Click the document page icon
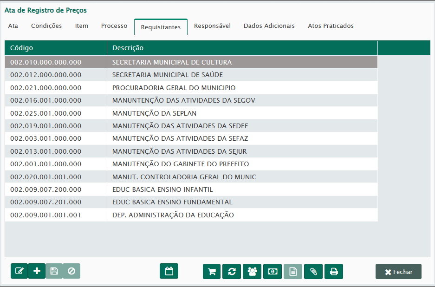Image resolution: width=435 pixels, height=287 pixels. [293, 272]
